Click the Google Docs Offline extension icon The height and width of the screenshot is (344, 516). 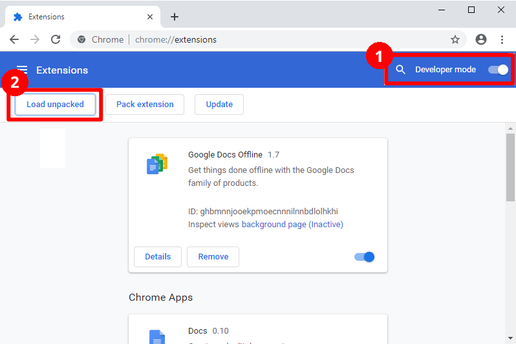[x=156, y=165]
